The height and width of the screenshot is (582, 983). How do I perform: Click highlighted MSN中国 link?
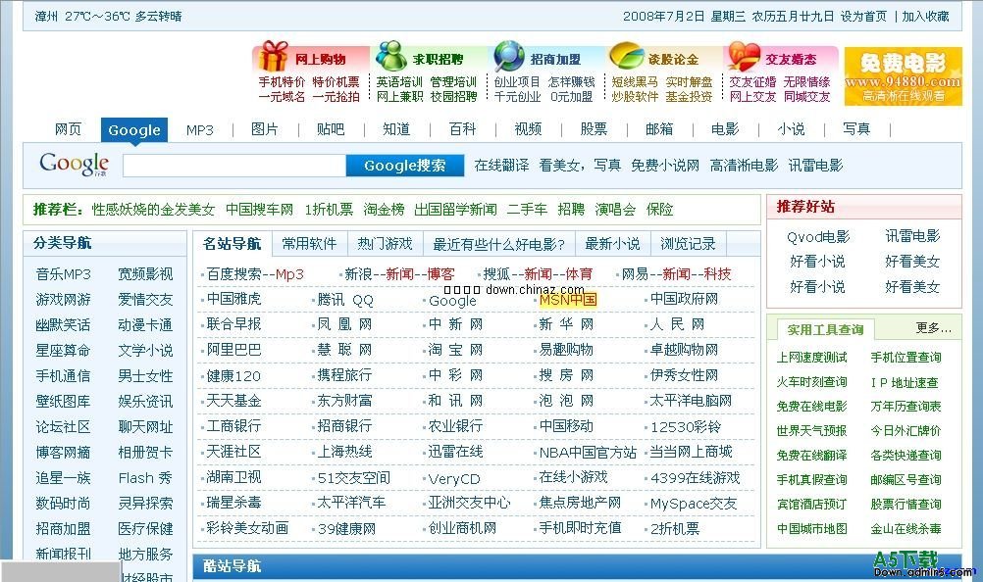click(x=568, y=300)
